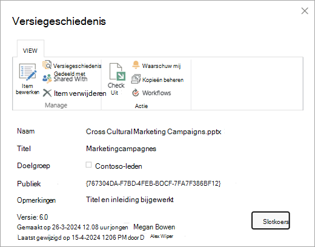Click the Naam field label
Image resolution: width=315 pixels, height=247 pixels.
26,131
